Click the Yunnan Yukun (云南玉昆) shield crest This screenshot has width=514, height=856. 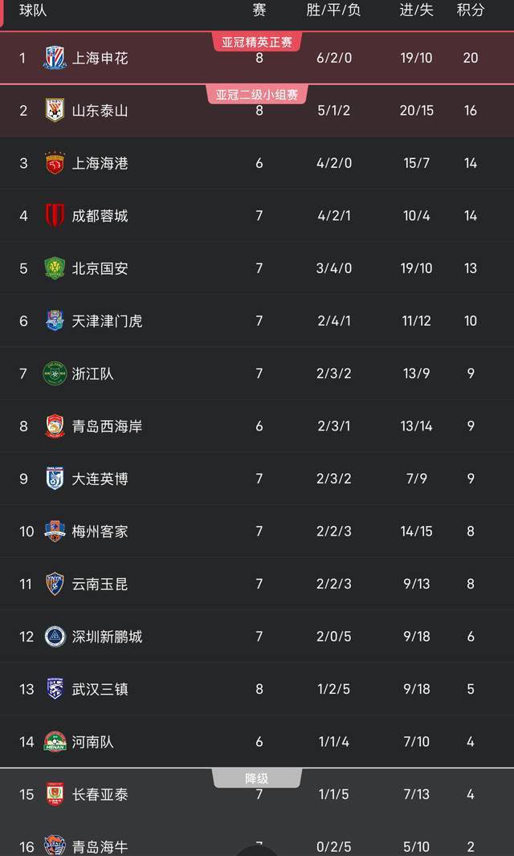coord(55,584)
